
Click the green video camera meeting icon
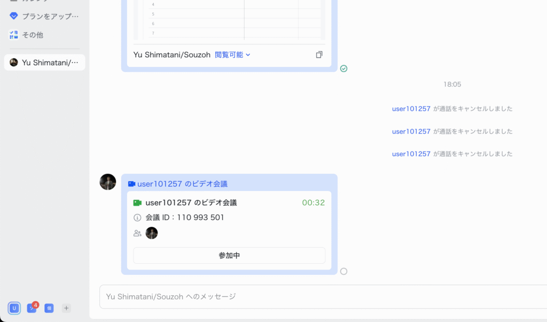(137, 203)
